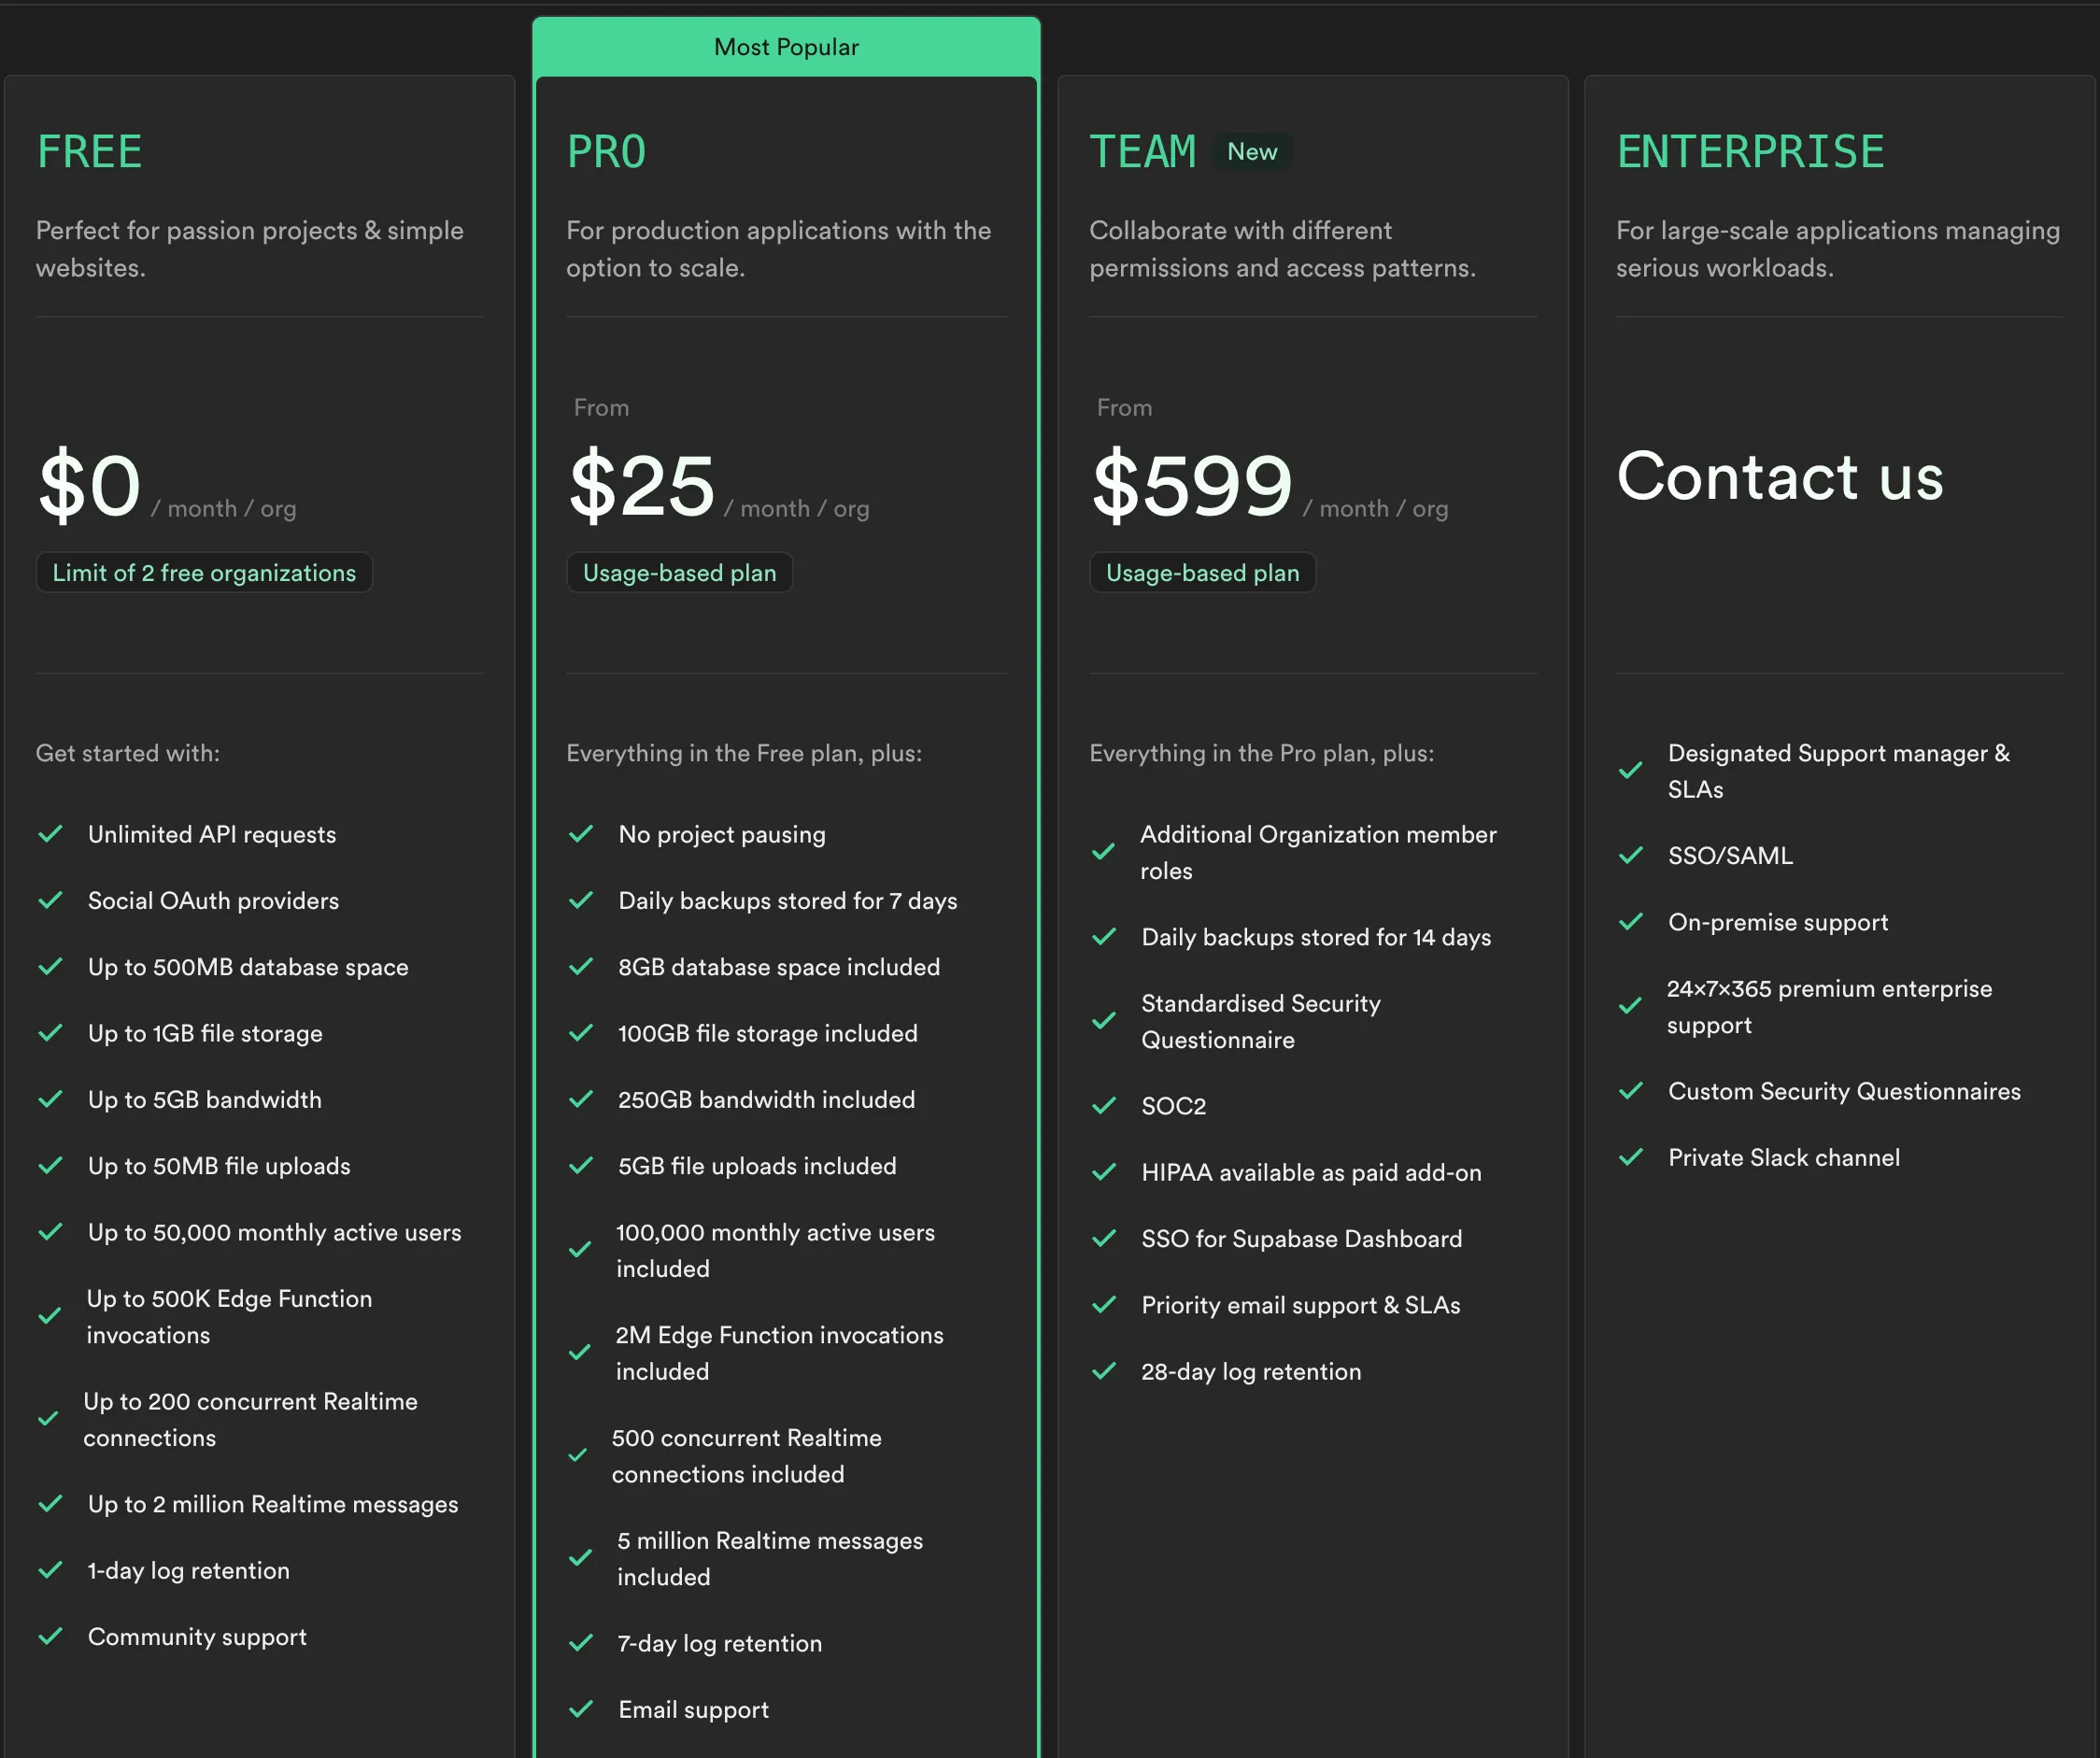Click '5 million Realtime messages included' text
The width and height of the screenshot is (2100, 1758).
point(770,1559)
